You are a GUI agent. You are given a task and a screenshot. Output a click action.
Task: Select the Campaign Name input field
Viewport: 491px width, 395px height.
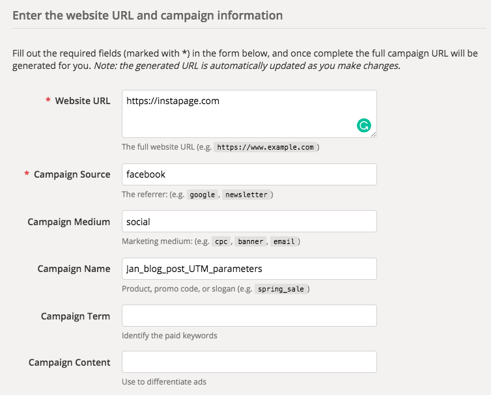coord(249,269)
